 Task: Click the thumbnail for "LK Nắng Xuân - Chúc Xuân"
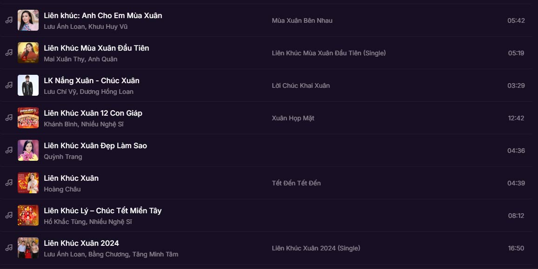coord(28,85)
